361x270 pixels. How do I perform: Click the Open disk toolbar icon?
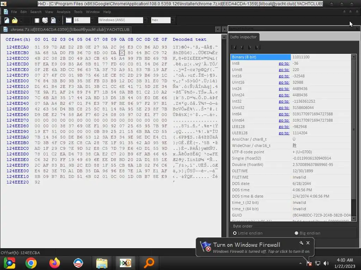point(45,20)
